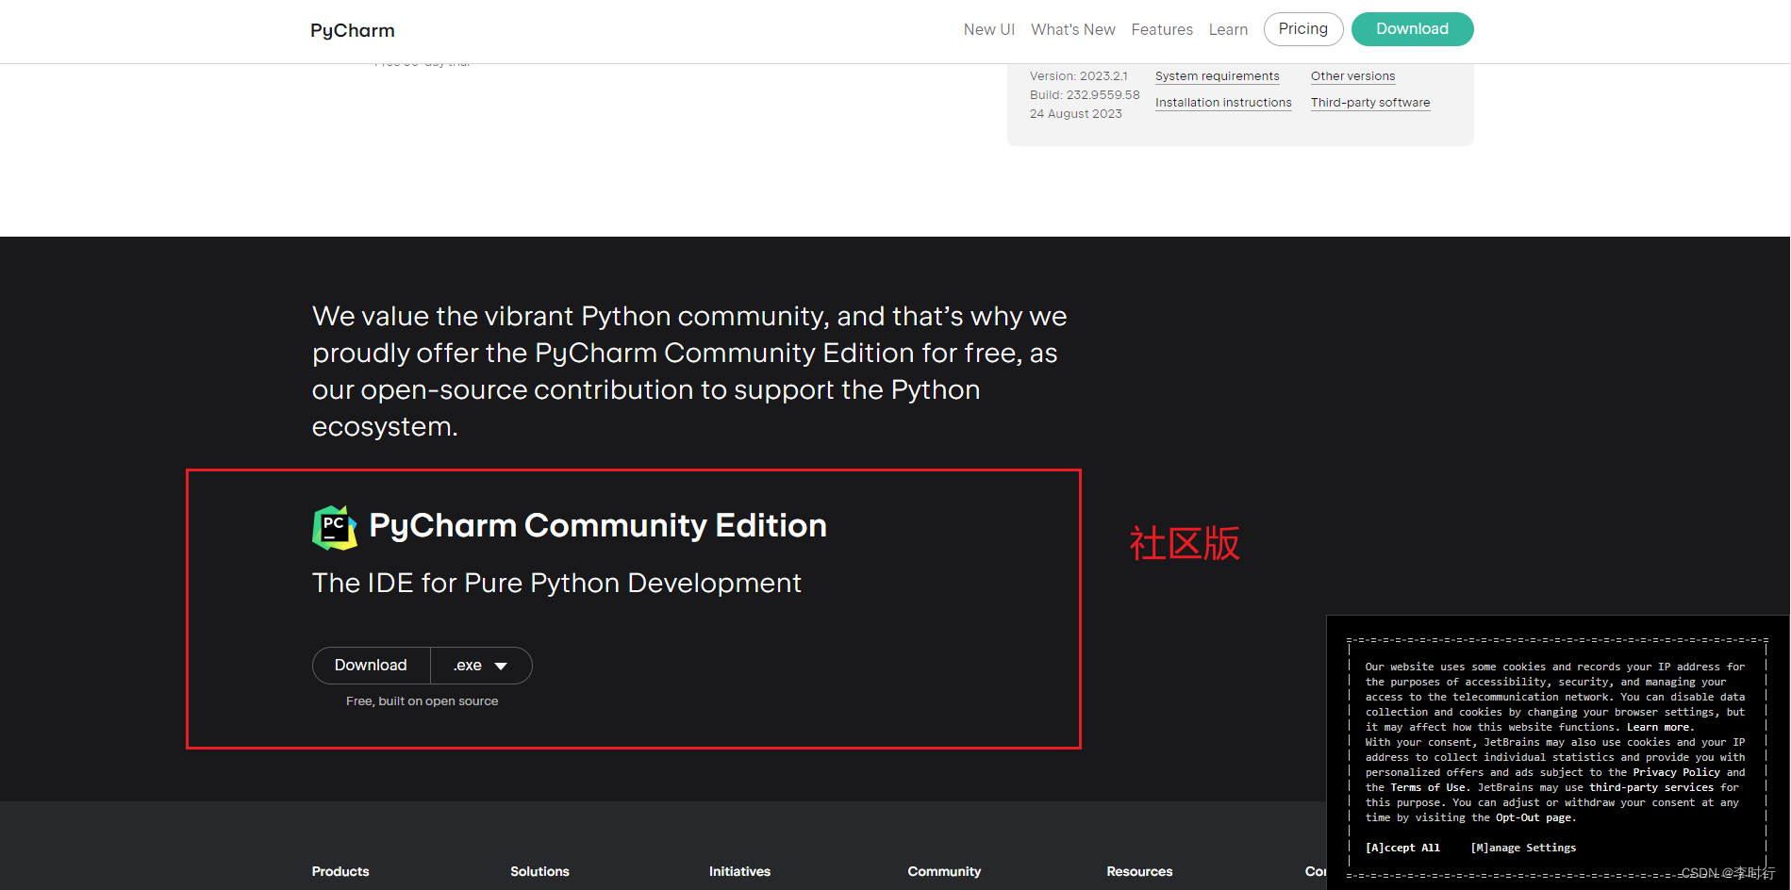
Task: Click Download for PyCharm Community Edition
Action: coord(371,665)
